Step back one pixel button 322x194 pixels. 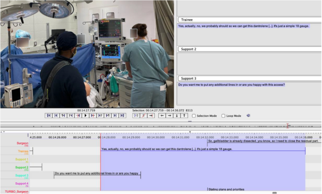coord(78,116)
